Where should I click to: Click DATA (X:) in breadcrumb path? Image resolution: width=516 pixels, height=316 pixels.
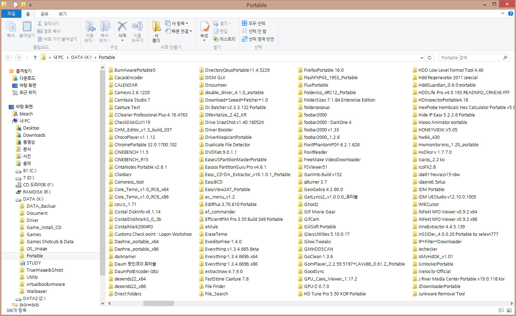[81, 58]
